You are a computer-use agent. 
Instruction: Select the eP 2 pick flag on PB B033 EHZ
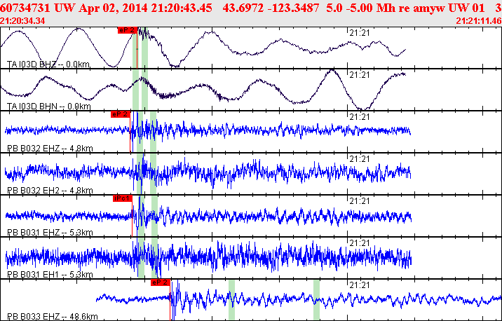tap(161, 282)
